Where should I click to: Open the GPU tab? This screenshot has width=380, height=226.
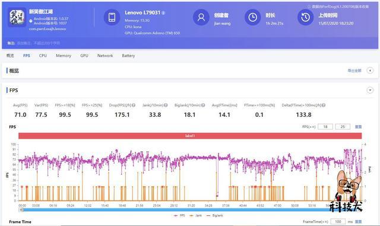(84, 56)
